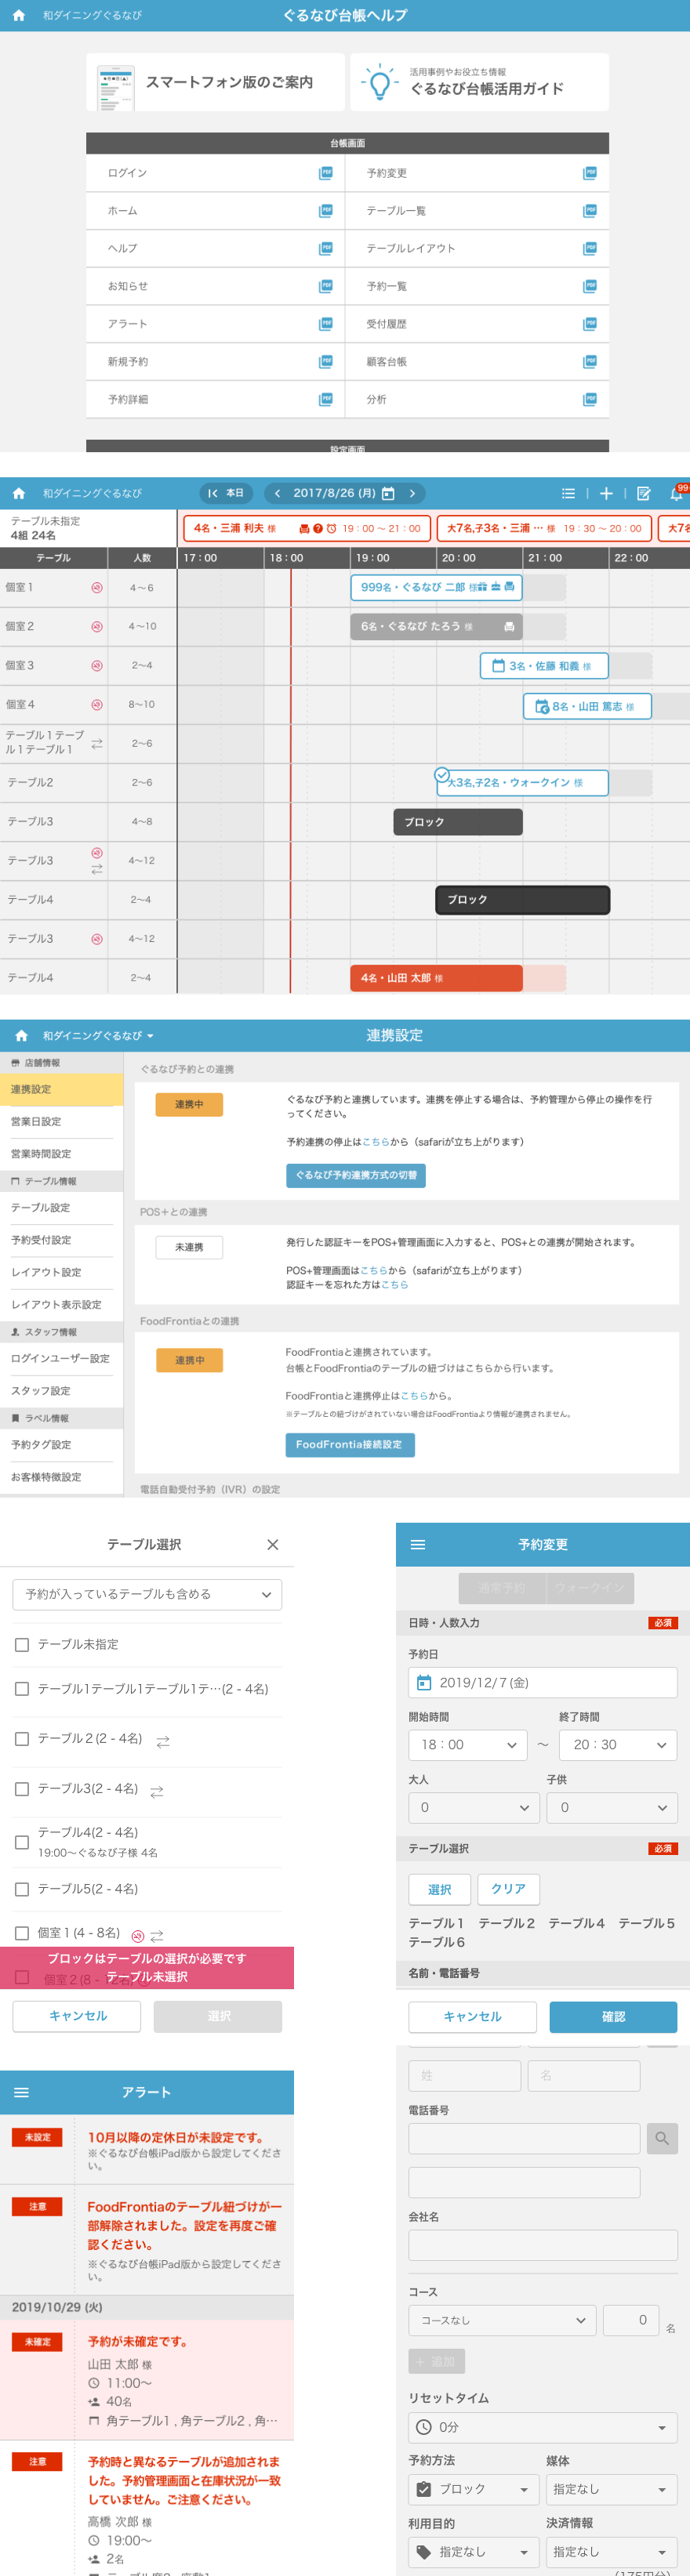Image resolution: width=690 pixels, height=2576 pixels.
Task: Open the PDF icon for ログイン
Action: [325, 173]
